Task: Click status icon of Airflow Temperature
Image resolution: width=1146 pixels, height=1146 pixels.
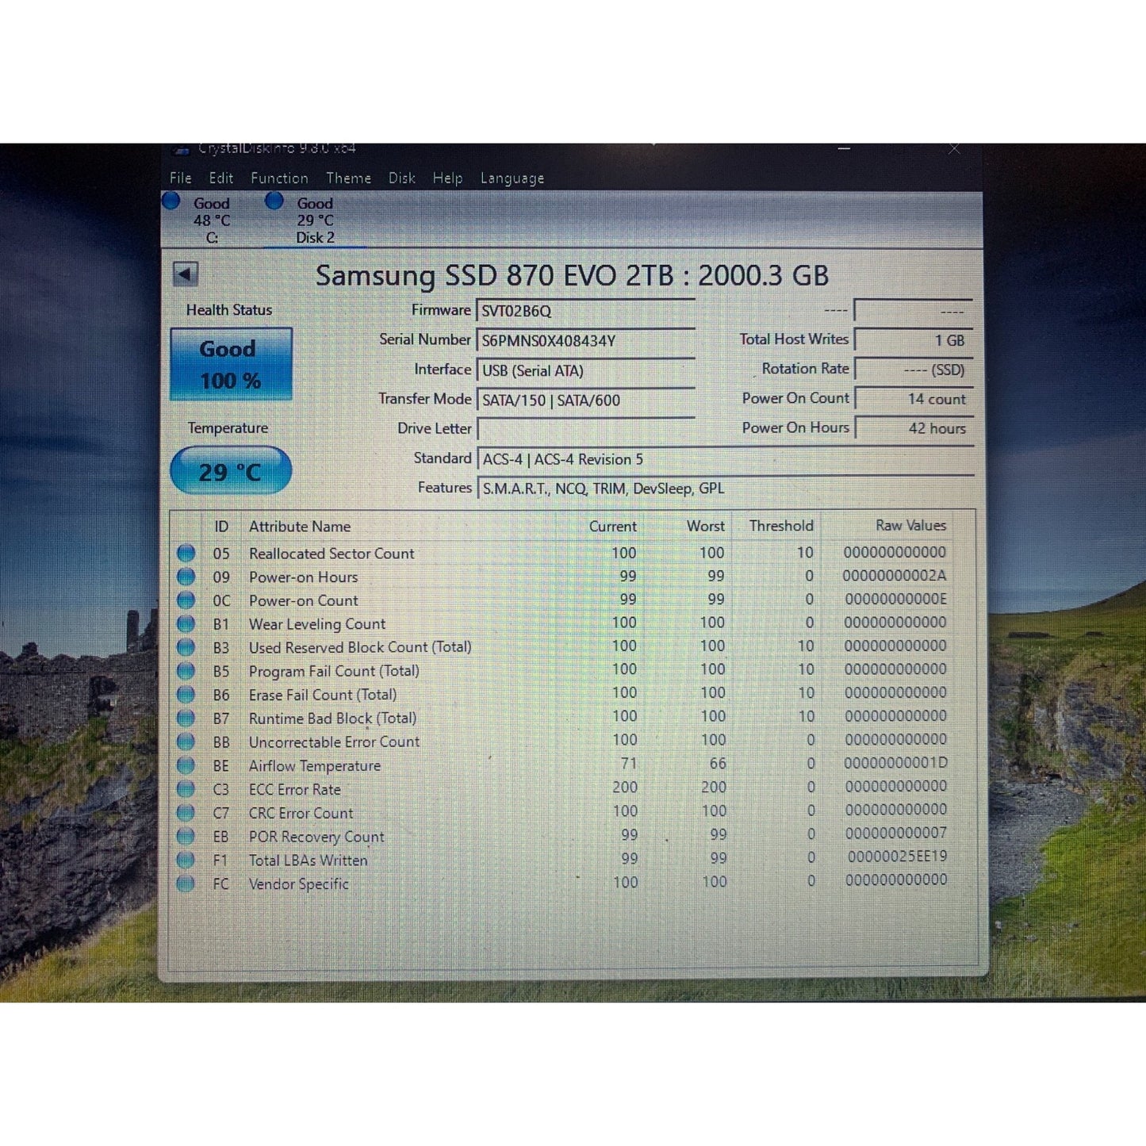Action: [186, 765]
